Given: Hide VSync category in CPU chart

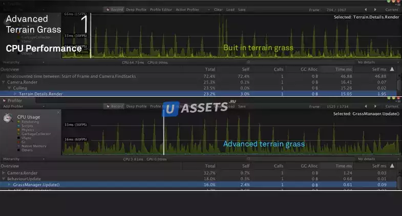Looking at the screenshot, I should [25, 138].
